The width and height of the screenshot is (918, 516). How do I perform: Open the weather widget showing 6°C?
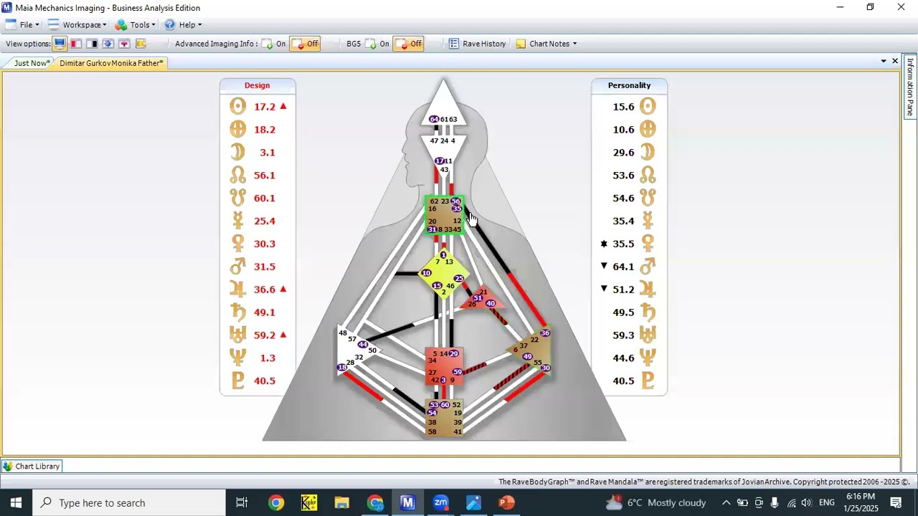(656, 502)
